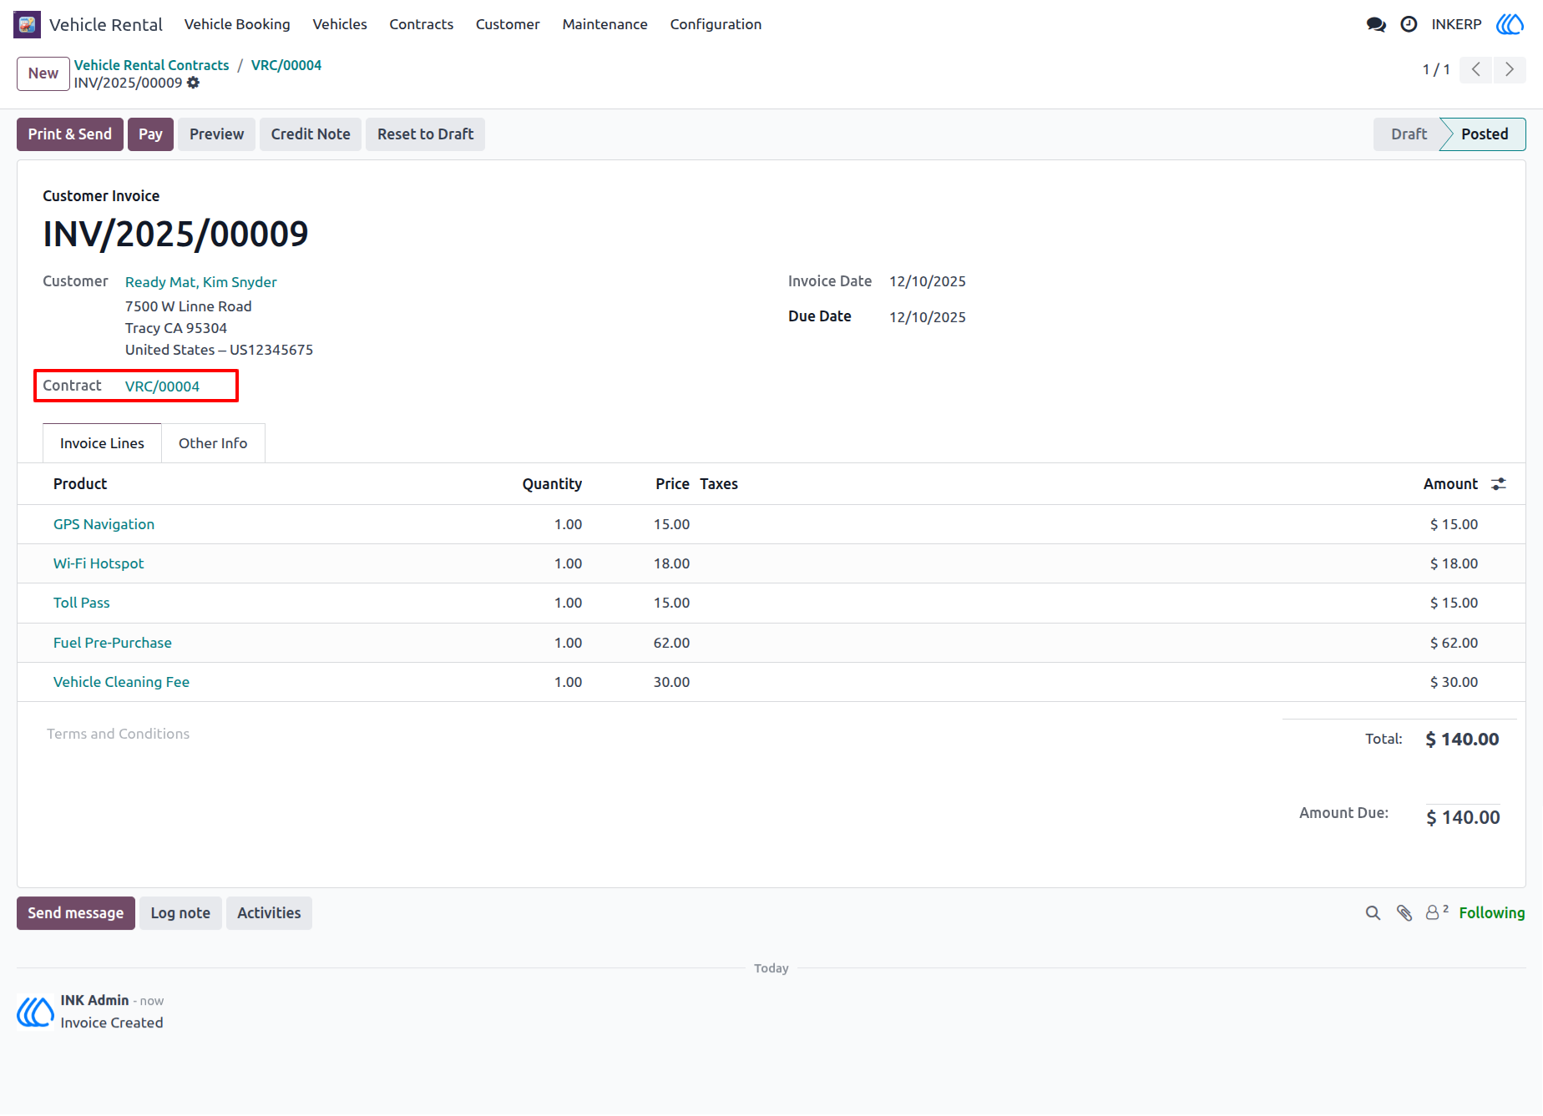
Task: Open Vehicle Rental Contracts breadcrumb
Action: (x=151, y=65)
